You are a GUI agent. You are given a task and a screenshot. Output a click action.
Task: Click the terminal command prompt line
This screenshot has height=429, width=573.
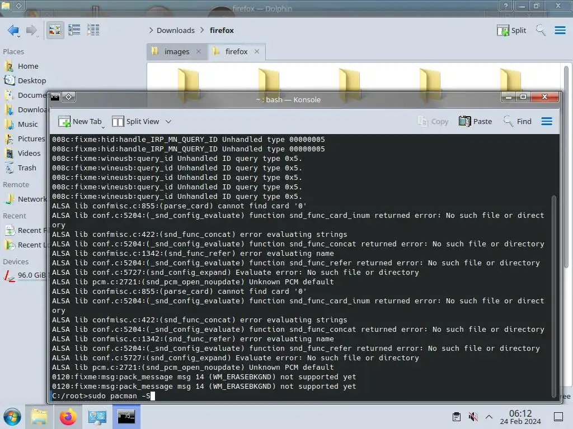[x=300, y=396]
